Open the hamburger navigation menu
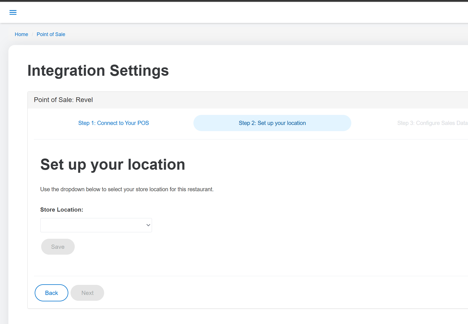 [13, 12]
